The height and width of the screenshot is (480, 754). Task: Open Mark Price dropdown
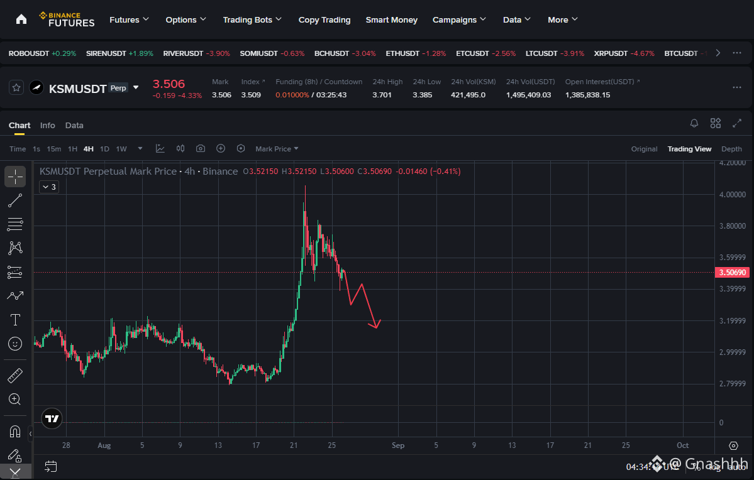point(277,148)
